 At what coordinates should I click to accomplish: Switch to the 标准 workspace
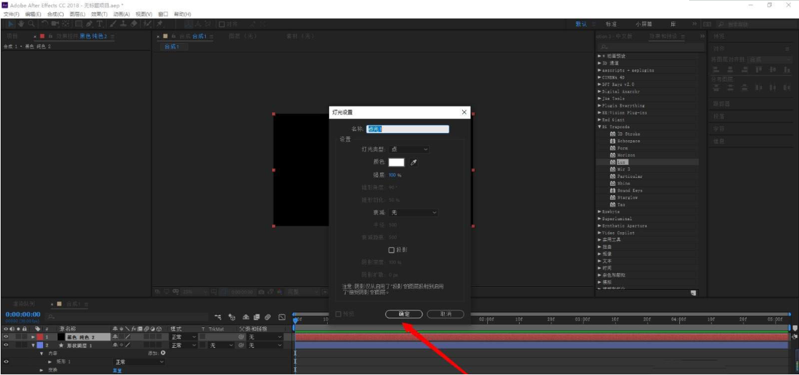tap(611, 24)
